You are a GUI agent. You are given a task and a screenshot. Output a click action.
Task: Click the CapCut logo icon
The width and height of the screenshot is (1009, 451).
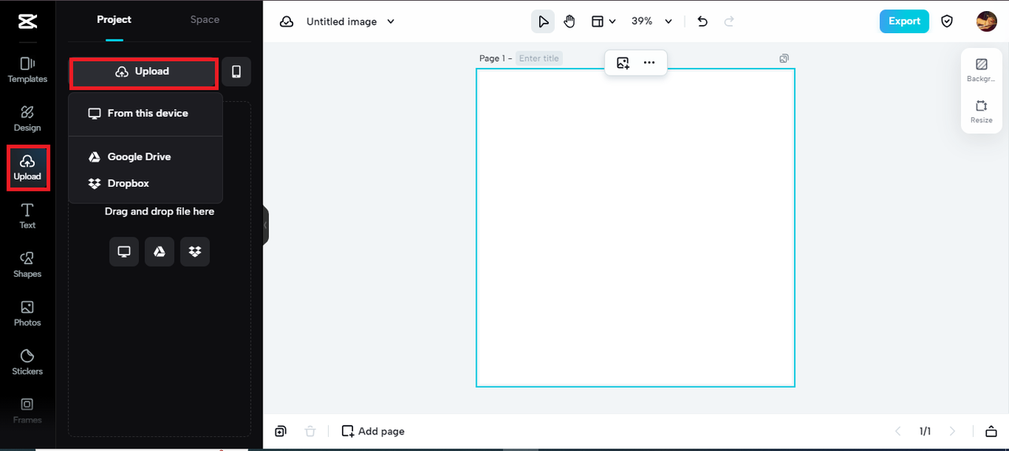pyautogui.click(x=28, y=21)
